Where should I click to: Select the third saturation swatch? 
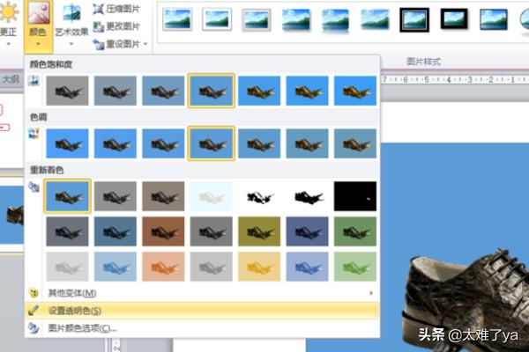pos(163,91)
